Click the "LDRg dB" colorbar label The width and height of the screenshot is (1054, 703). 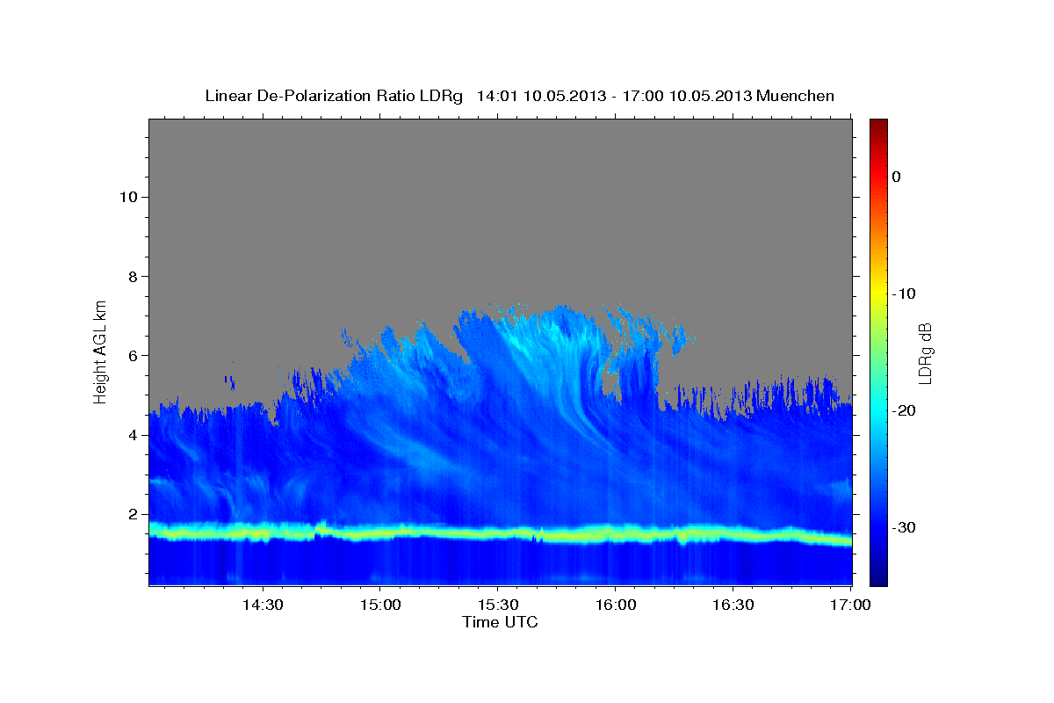(x=924, y=352)
